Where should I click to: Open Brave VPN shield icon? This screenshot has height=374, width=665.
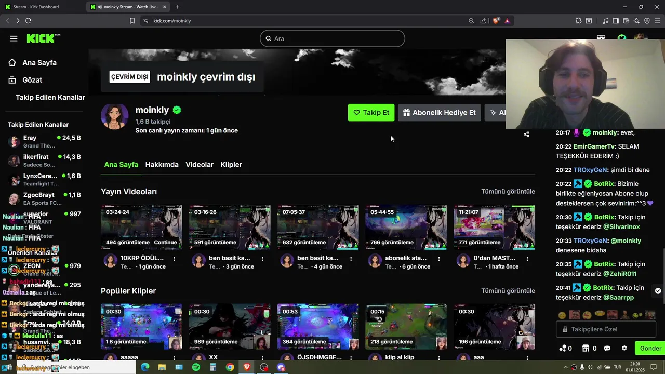point(647,21)
